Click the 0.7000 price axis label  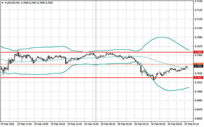(x=199, y=91)
